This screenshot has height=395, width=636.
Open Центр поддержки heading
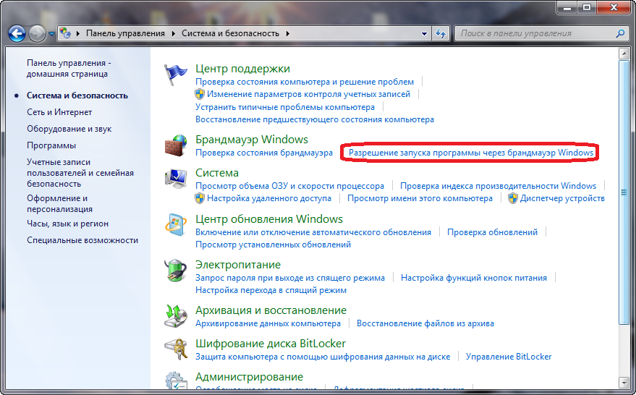pyautogui.click(x=242, y=69)
